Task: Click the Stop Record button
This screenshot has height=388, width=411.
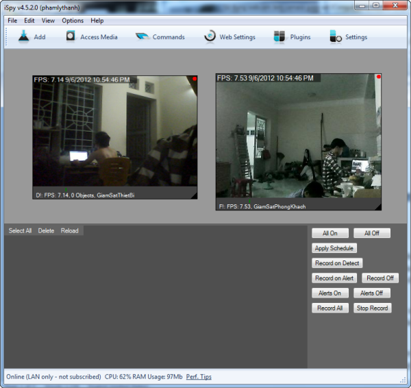Action: pos(373,308)
